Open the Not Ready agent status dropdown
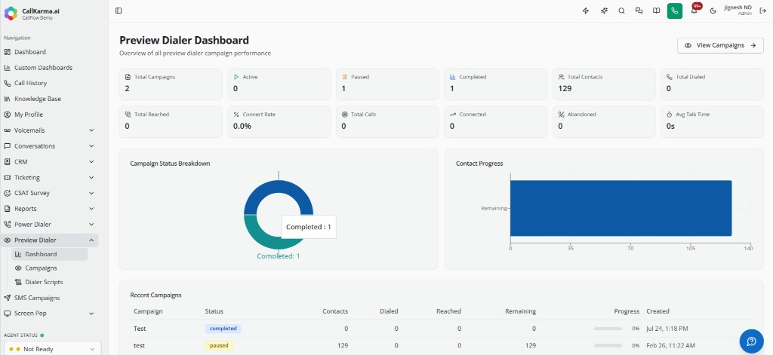Image resolution: width=773 pixels, height=355 pixels. 52,349
